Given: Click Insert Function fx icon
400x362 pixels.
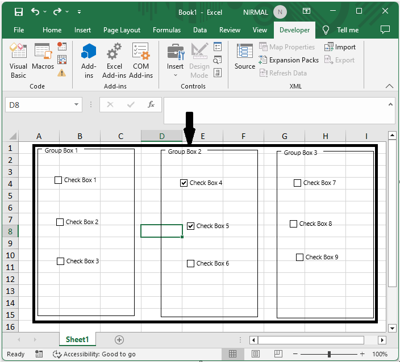Looking at the screenshot, I should pyautogui.click(x=151, y=104).
